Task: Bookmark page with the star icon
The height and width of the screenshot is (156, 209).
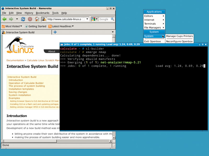Action: [84, 19]
